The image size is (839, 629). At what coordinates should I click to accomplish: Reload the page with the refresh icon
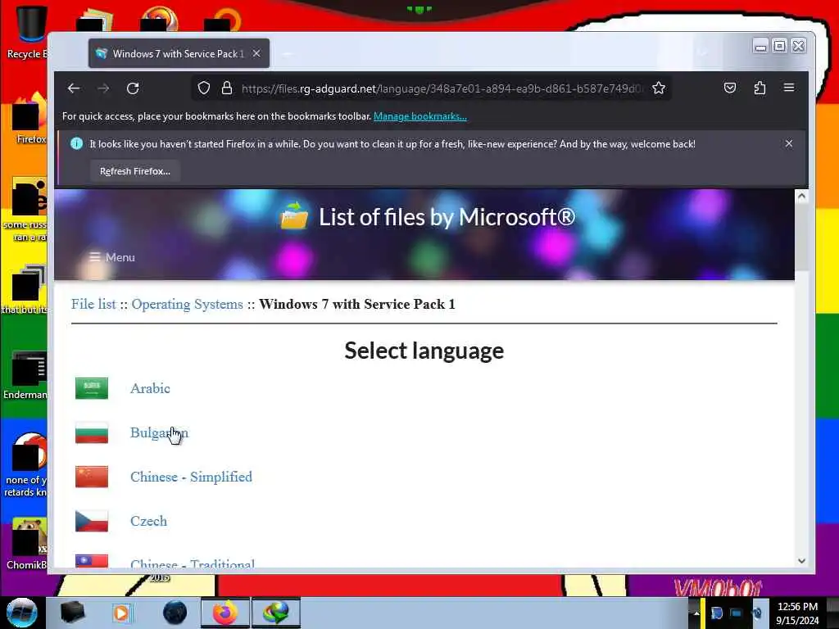click(x=133, y=88)
